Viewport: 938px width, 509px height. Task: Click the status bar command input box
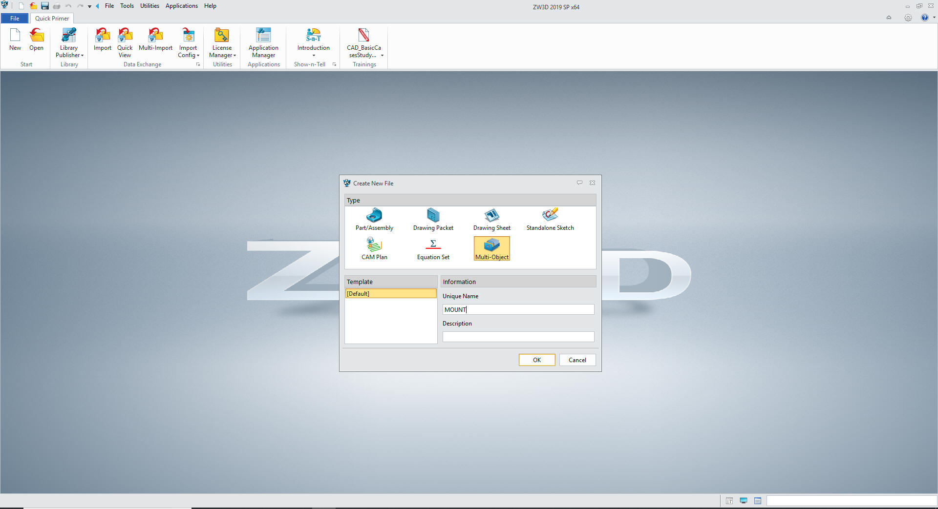(x=851, y=501)
